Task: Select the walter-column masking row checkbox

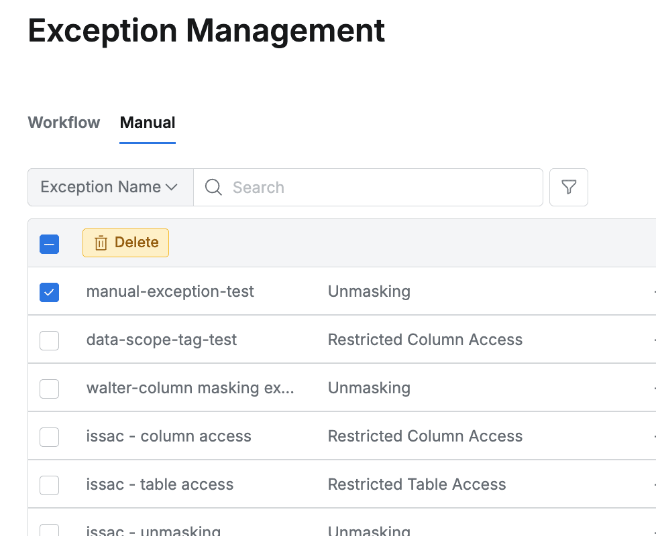Action: pyautogui.click(x=49, y=389)
